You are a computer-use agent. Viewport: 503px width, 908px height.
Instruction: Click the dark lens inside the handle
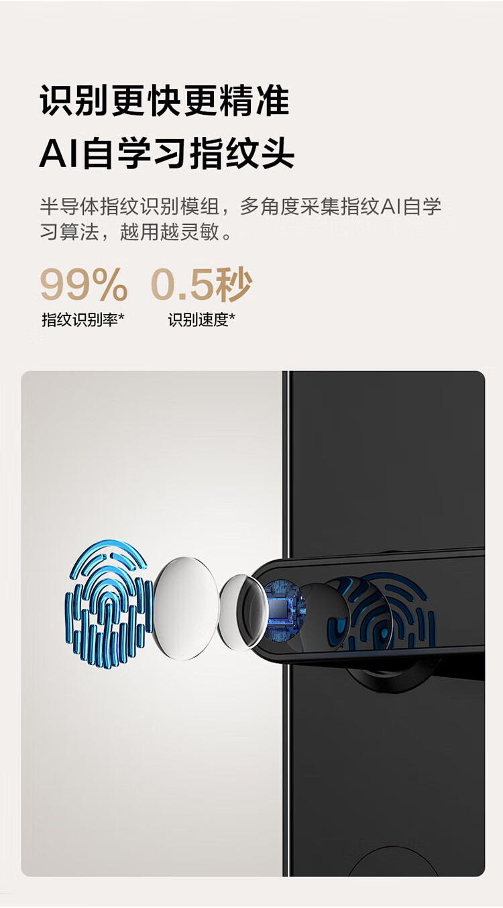click(323, 614)
